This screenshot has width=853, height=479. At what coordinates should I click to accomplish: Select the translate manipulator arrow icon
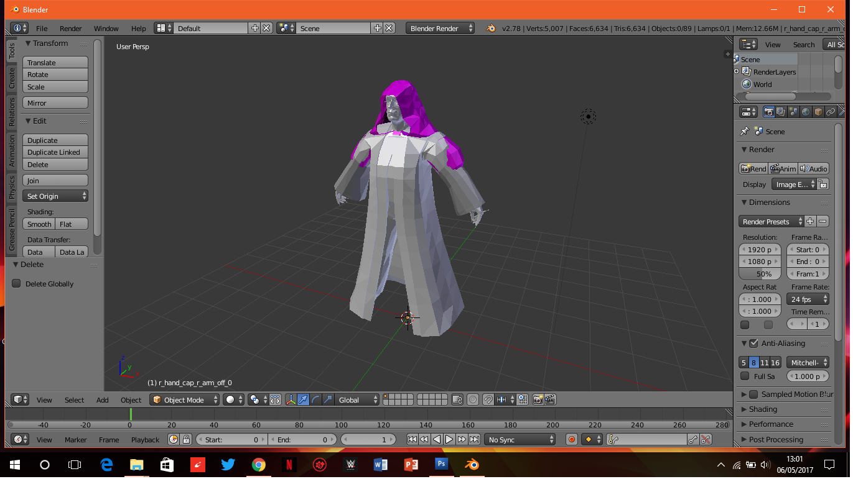click(x=303, y=400)
